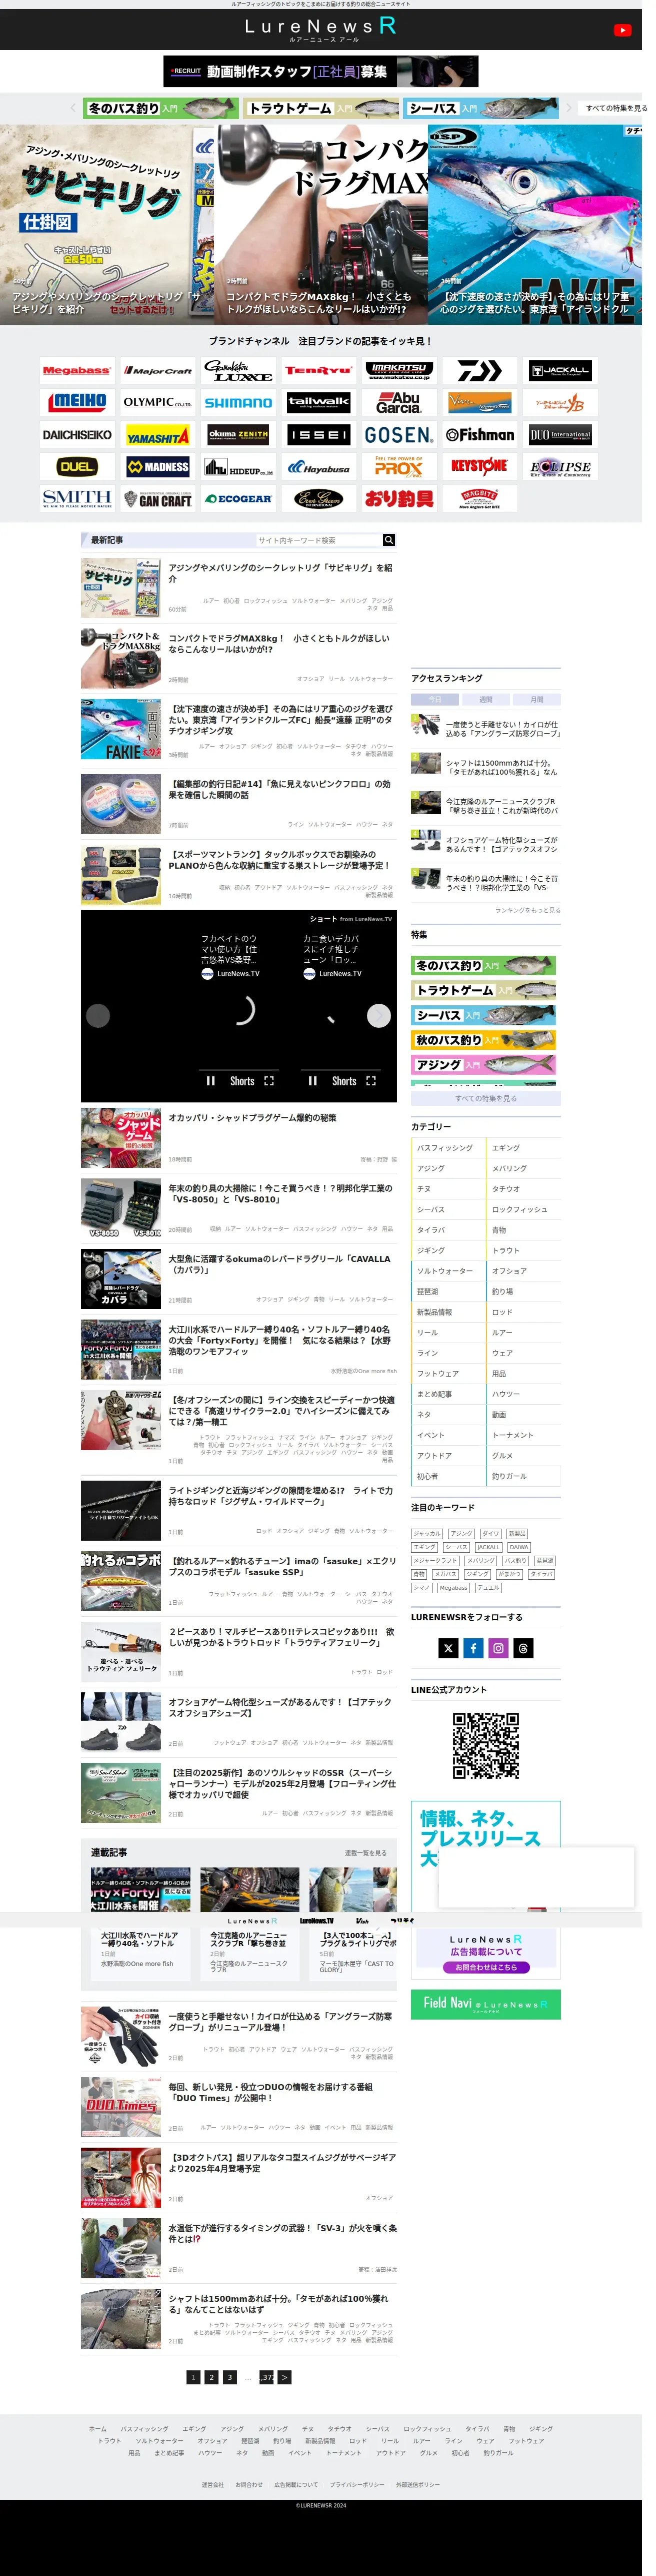Switch ranking to 今日 tab

tap(434, 699)
